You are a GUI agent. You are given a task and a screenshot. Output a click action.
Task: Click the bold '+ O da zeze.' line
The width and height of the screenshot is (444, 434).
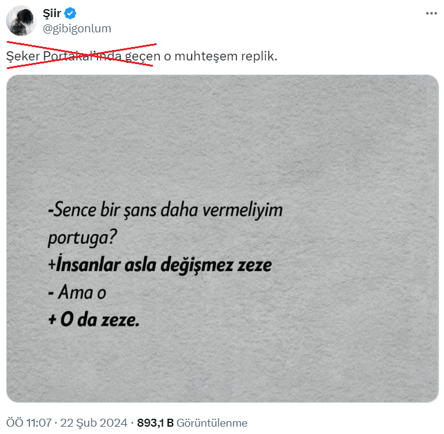click(94, 320)
